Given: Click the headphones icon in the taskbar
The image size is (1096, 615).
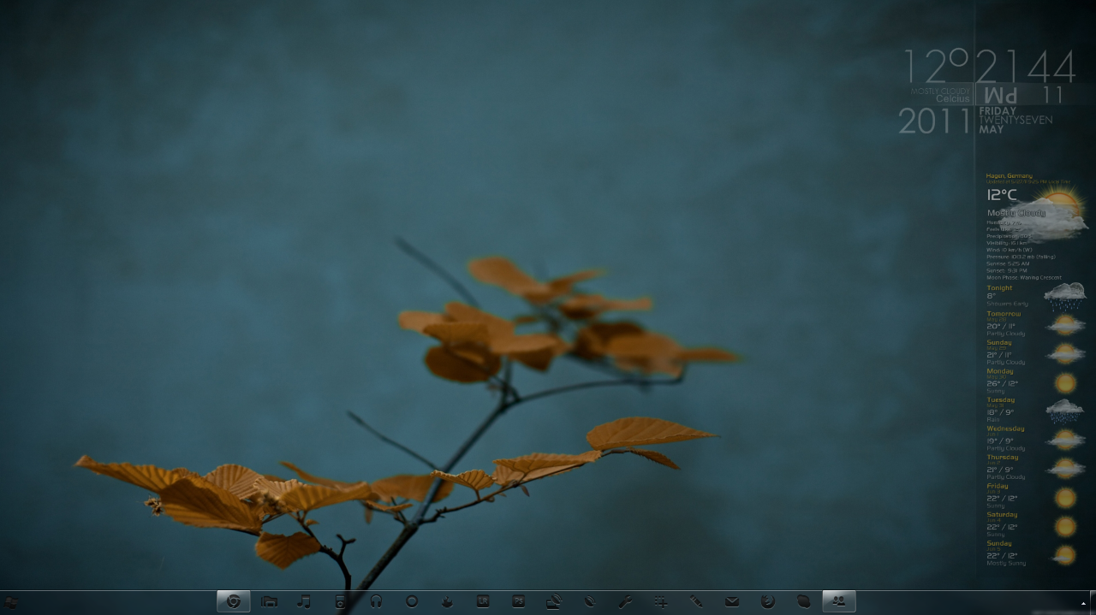Looking at the screenshot, I should click(376, 601).
